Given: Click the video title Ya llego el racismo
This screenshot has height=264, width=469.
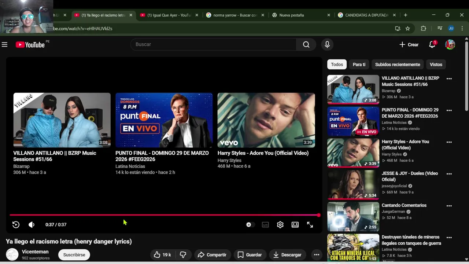Looking at the screenshot, I should [x=69, y=241].
